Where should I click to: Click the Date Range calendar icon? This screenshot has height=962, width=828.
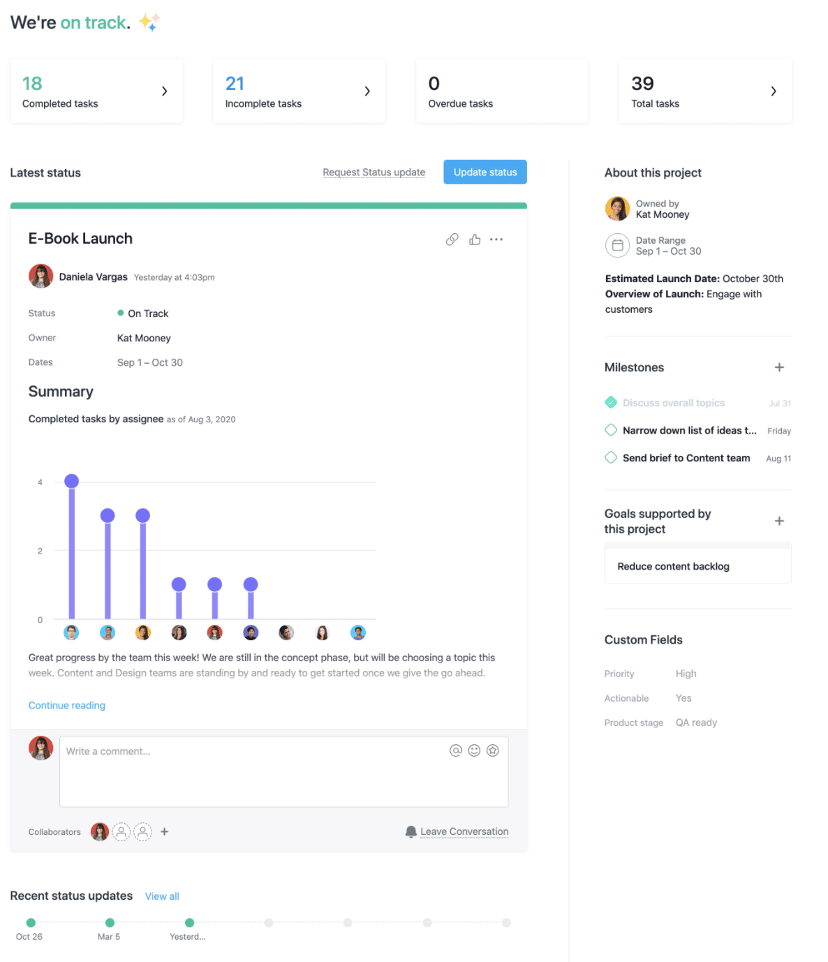(617, 246)
